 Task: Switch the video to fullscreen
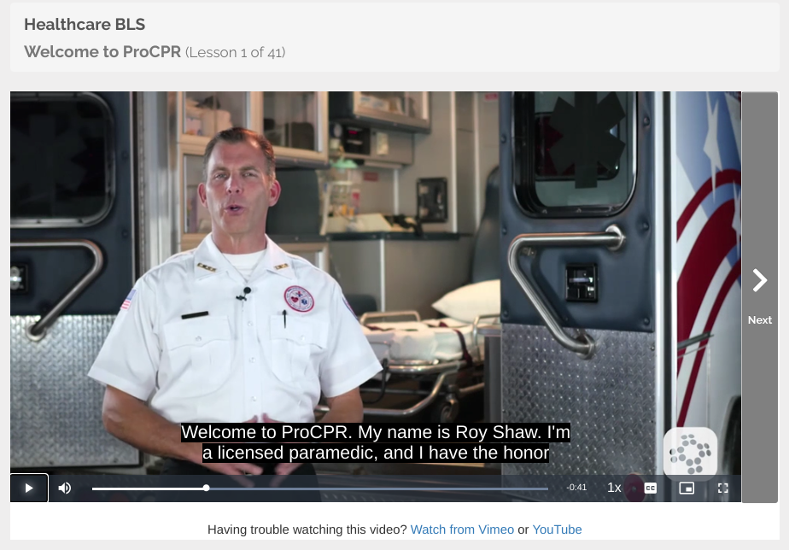point(723,489)
